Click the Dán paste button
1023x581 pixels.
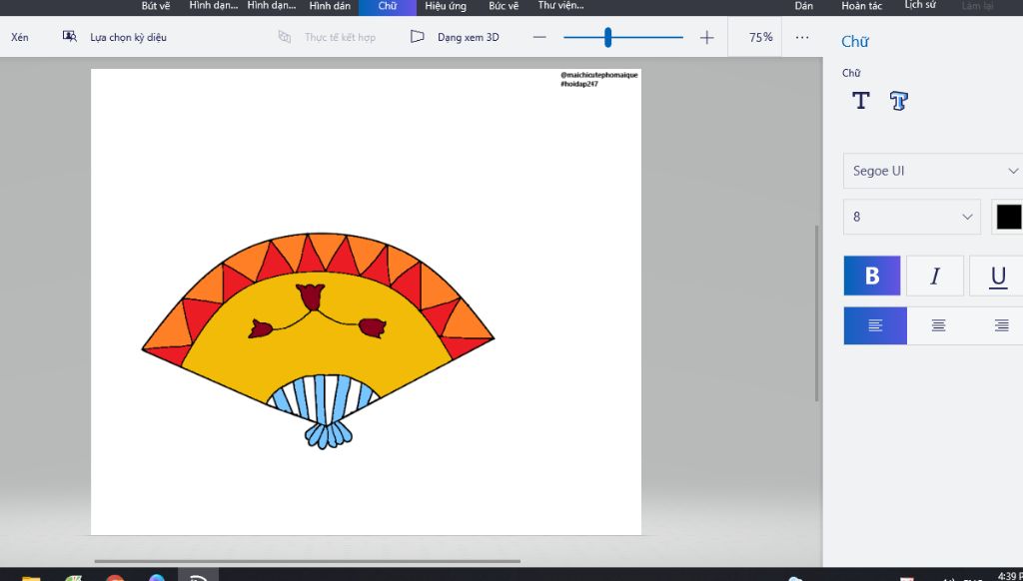pyautogui.click(x=804, y=6)
